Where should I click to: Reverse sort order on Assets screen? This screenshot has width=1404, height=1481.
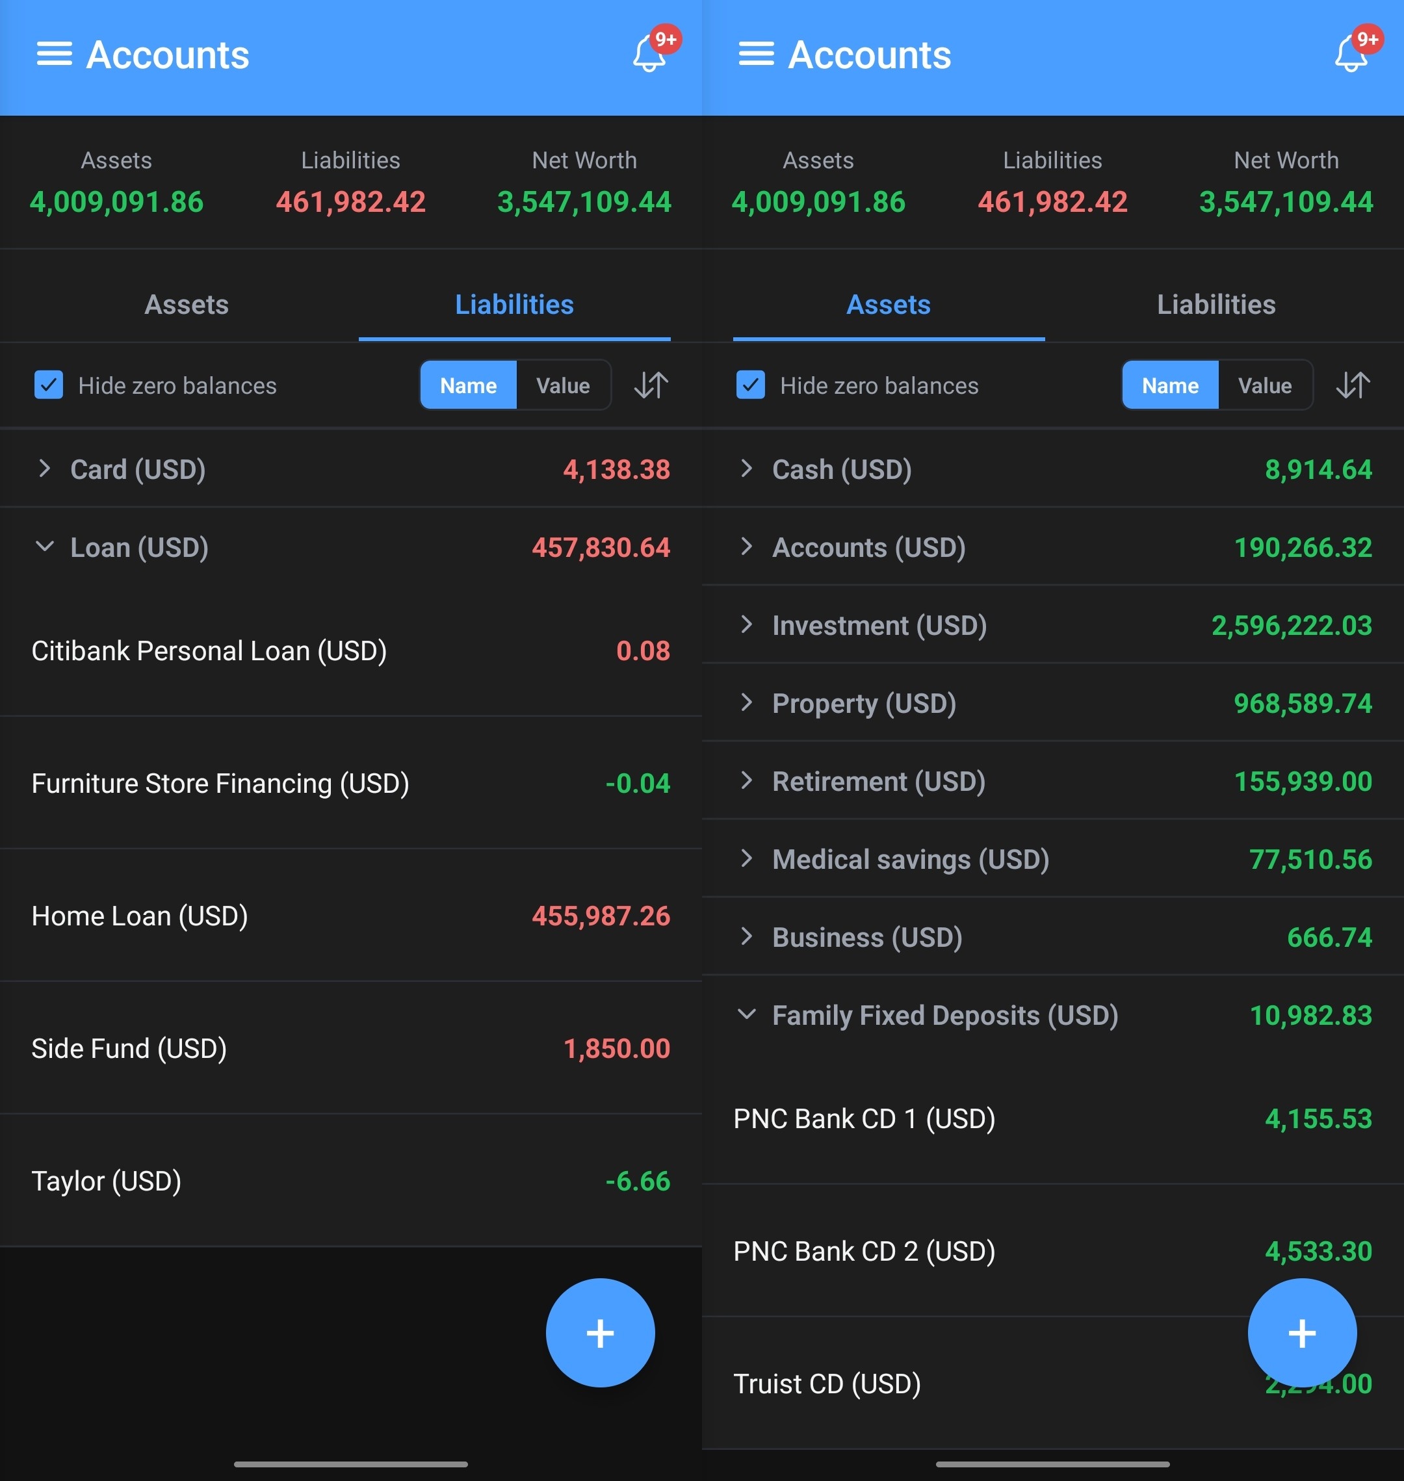[x=1353, y=385]
